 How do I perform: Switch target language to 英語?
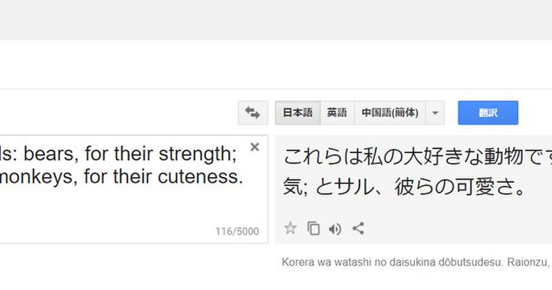[337, 113]
